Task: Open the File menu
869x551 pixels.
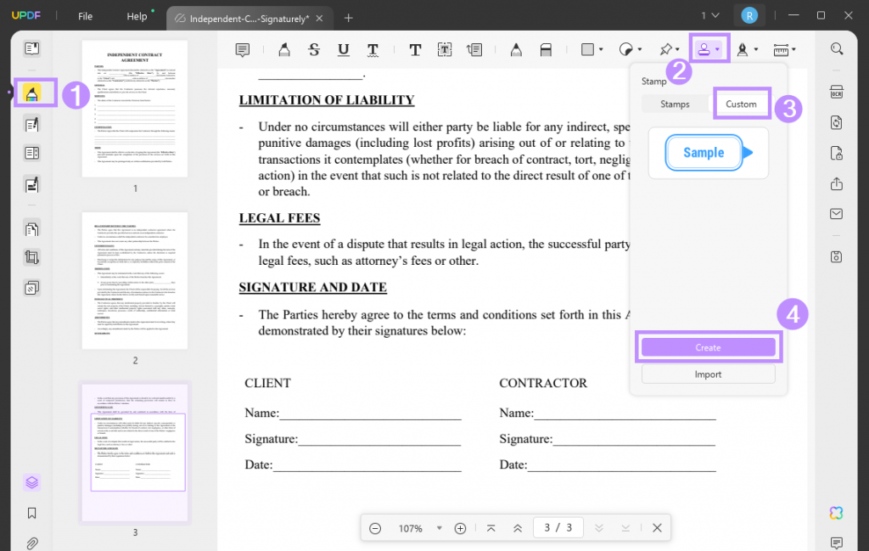Action: click(84, 15)
